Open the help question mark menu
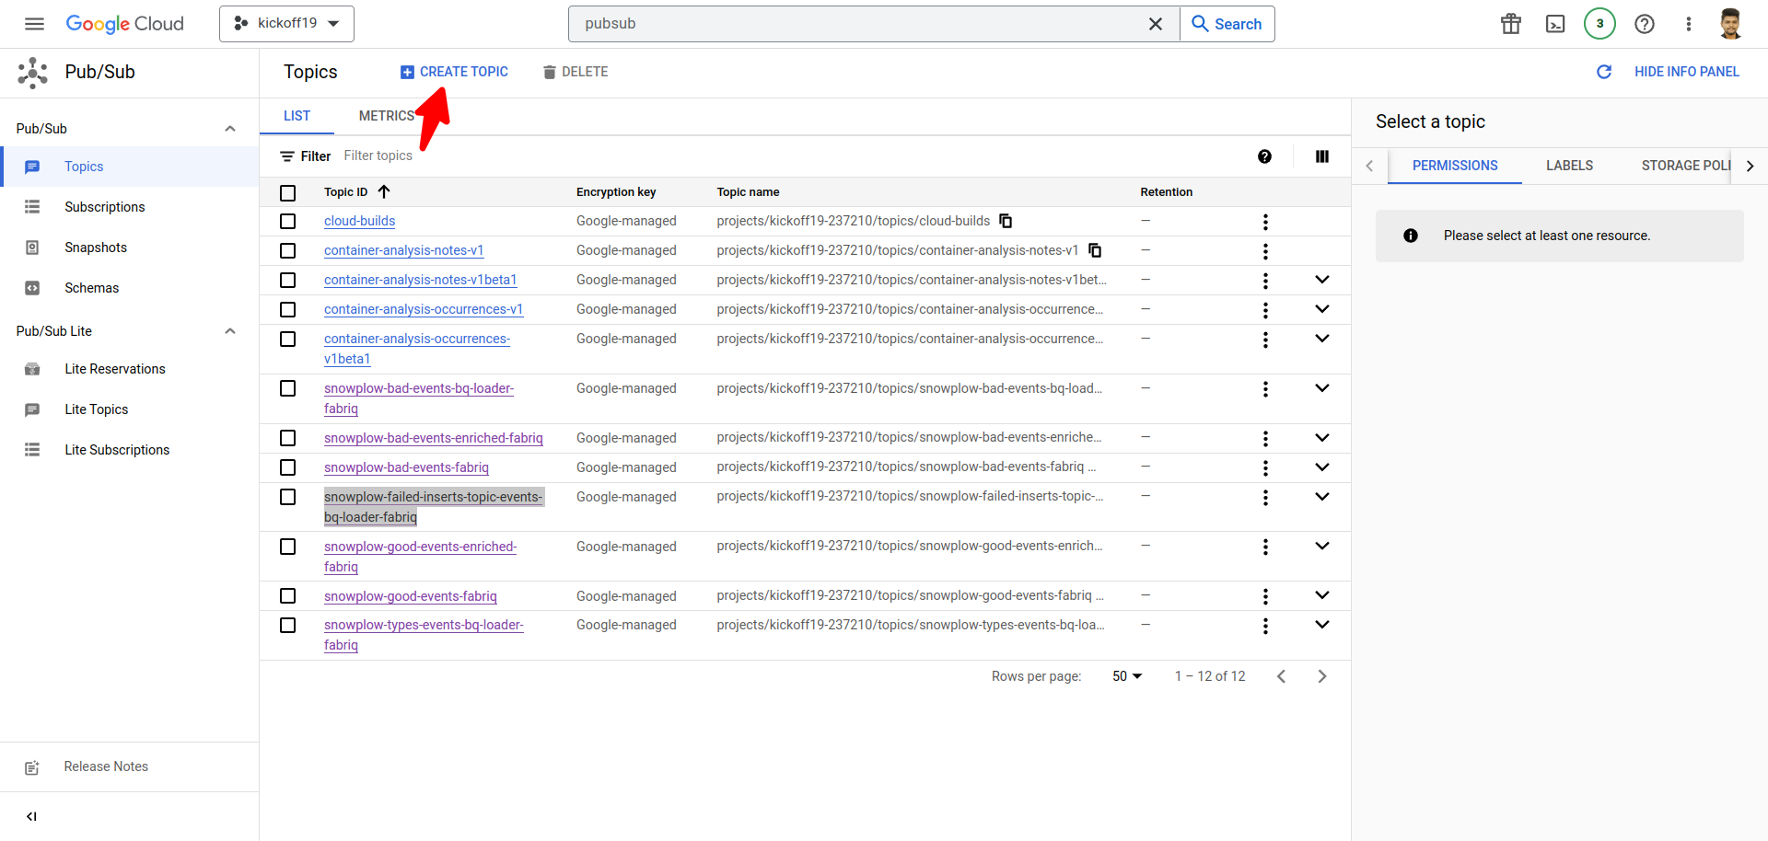1768x841 pixels. [1644, 24]
